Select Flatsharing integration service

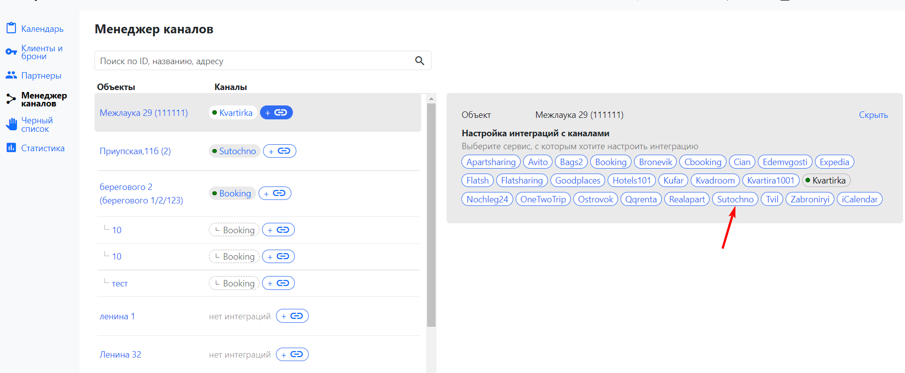point(522,180)
